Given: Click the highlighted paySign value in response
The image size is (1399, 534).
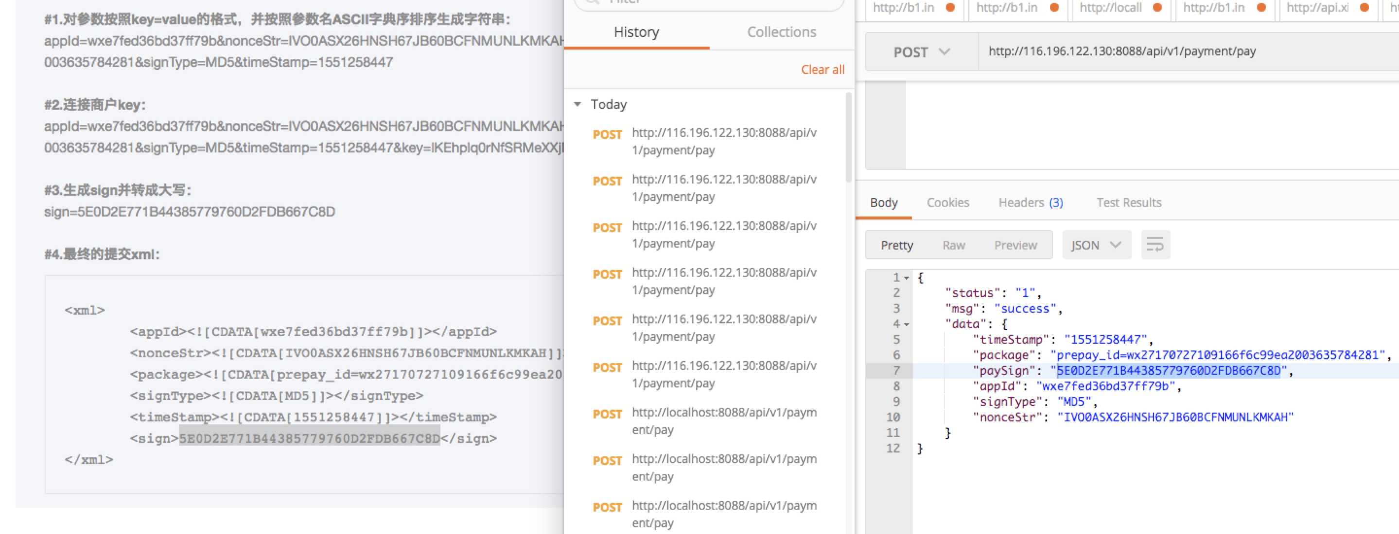Looking at the screenshot, I should 1169,371.
